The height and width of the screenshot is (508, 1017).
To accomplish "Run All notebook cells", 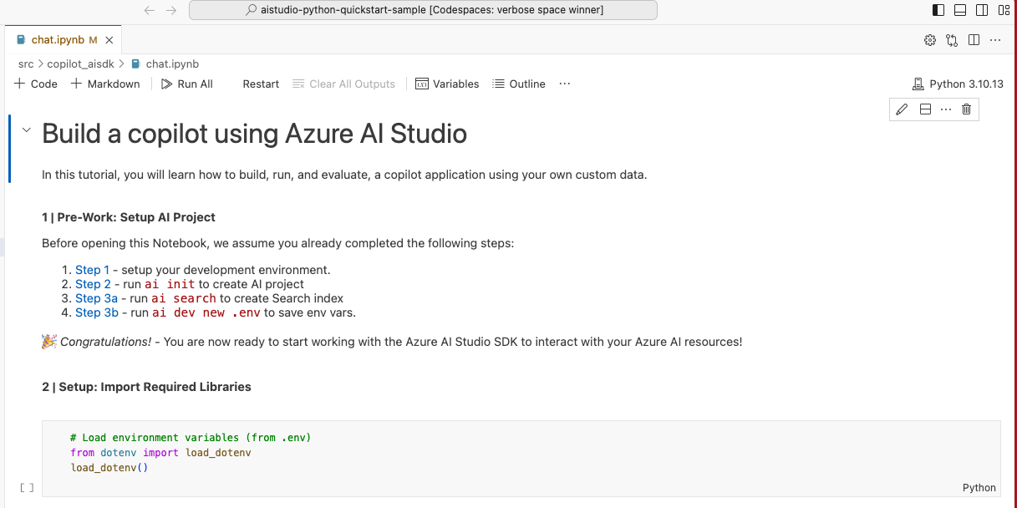I will pos(187,84).
